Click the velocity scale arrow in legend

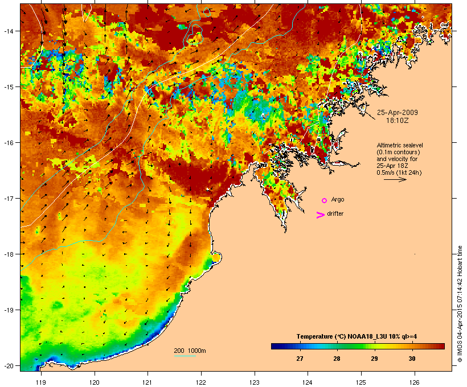point(395,179)
